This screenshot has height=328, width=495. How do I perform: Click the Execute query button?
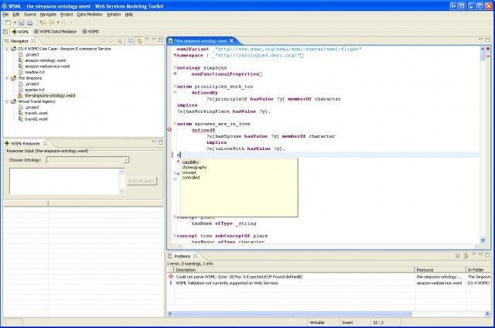point(142,181)
